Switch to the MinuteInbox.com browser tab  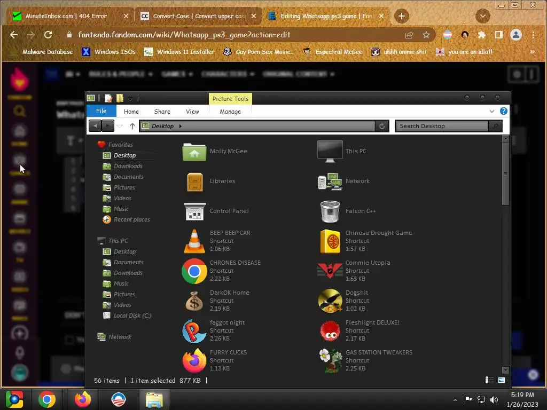tap(70, 16)
